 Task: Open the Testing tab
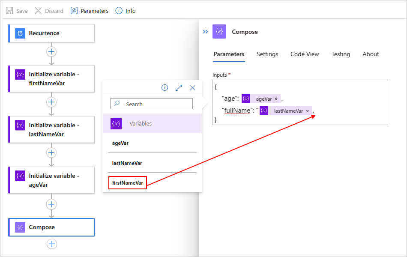[x=341, y=54]
